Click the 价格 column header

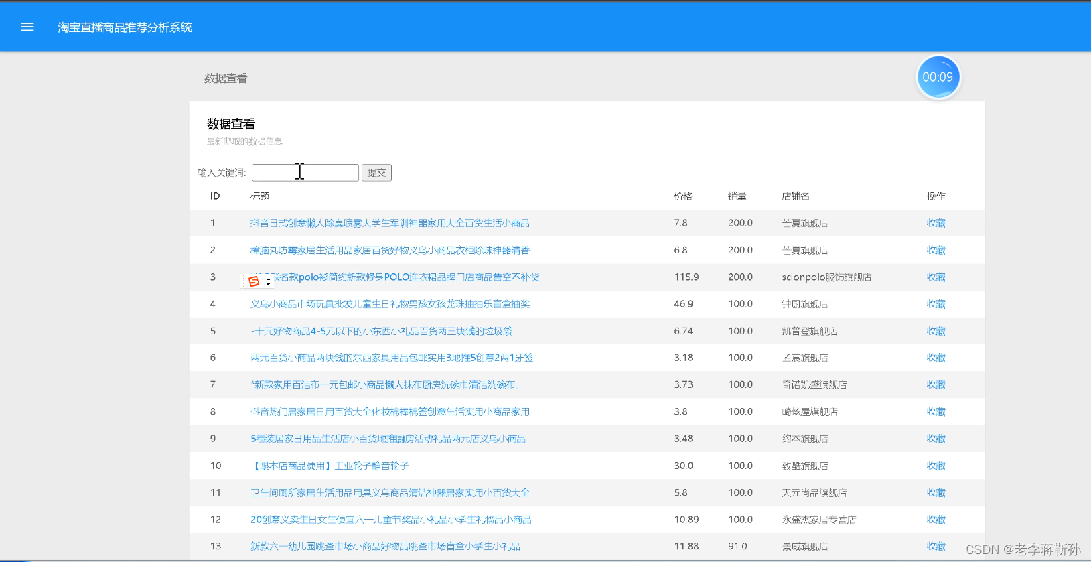(x=683, y=196)
